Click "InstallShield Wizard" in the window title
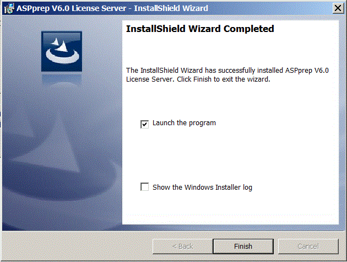This screenshot has height=262, width=347. pos(171,8)
